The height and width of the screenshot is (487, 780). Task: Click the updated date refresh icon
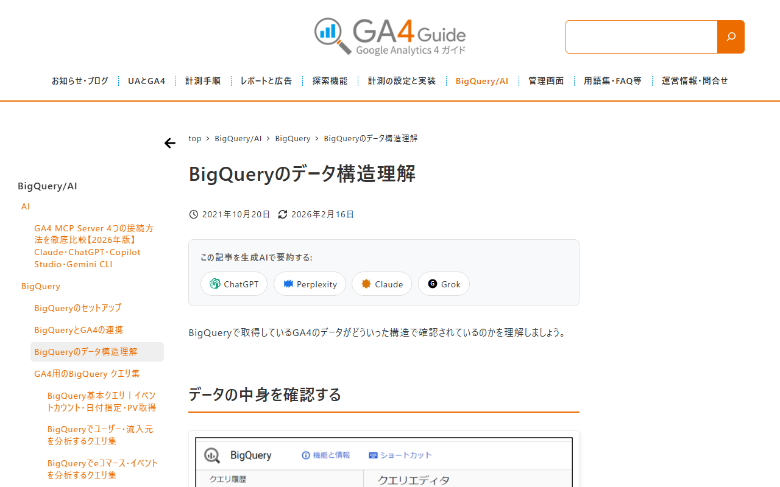coord(283,214)
